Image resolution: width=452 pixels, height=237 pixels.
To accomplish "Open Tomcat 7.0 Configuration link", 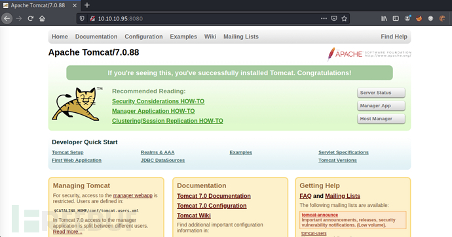I will (x=212, y=206).
